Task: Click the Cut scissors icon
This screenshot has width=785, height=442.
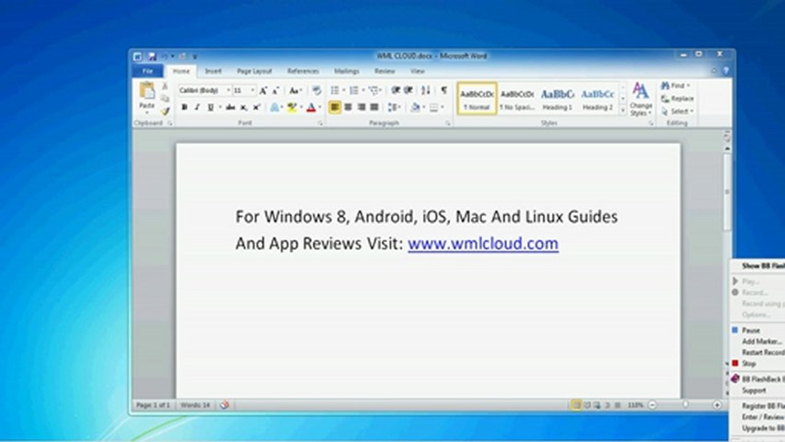Action: 164,86
